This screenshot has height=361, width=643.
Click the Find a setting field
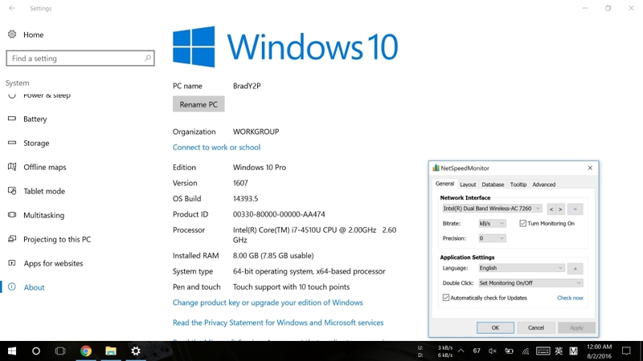80,58
